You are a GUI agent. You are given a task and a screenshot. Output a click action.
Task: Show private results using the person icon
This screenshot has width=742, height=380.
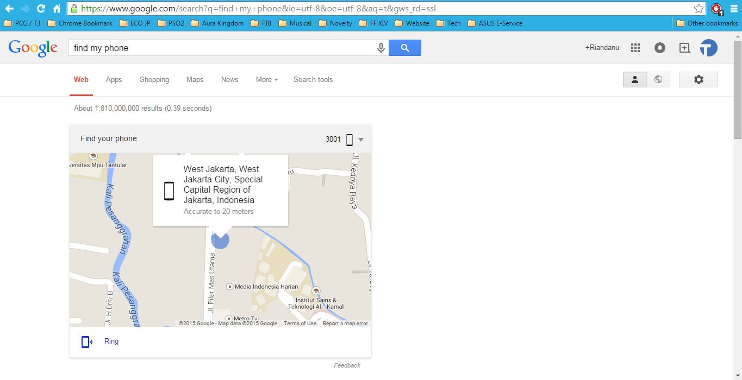634,79
